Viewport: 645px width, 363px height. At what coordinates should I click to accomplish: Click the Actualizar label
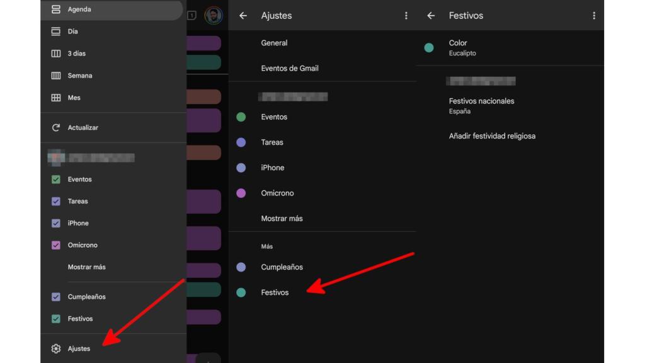tap(83, 127)
